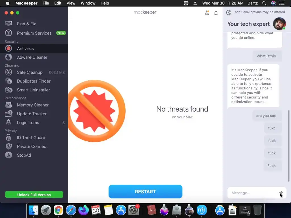Open the MacKeeper application menu
The image size is (291, 218).
(x=26, y=3)
